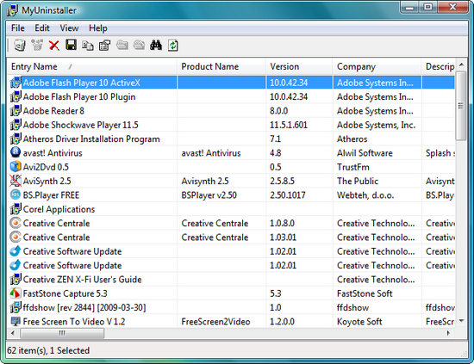Click the horizontal scrollbar thumb

62,333
